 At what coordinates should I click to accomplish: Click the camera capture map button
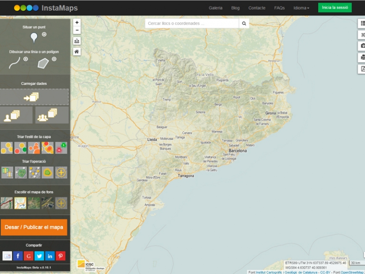(362, 46)
